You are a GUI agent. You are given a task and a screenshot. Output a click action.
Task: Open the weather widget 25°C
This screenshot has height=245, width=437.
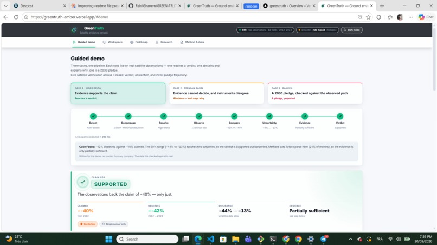pyautogui.click(x=17, y=239)
